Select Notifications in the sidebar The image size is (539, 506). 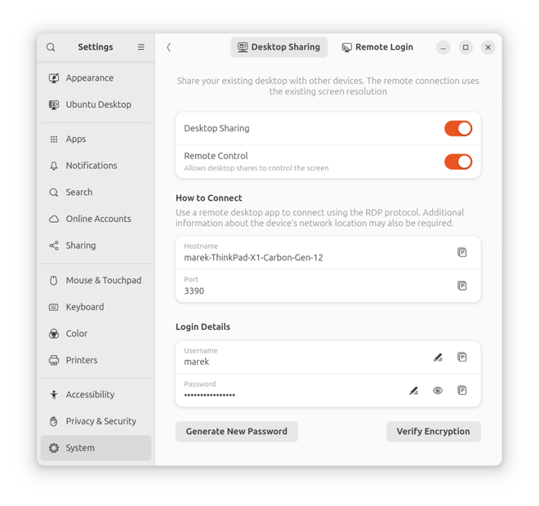tap(96, 166)
